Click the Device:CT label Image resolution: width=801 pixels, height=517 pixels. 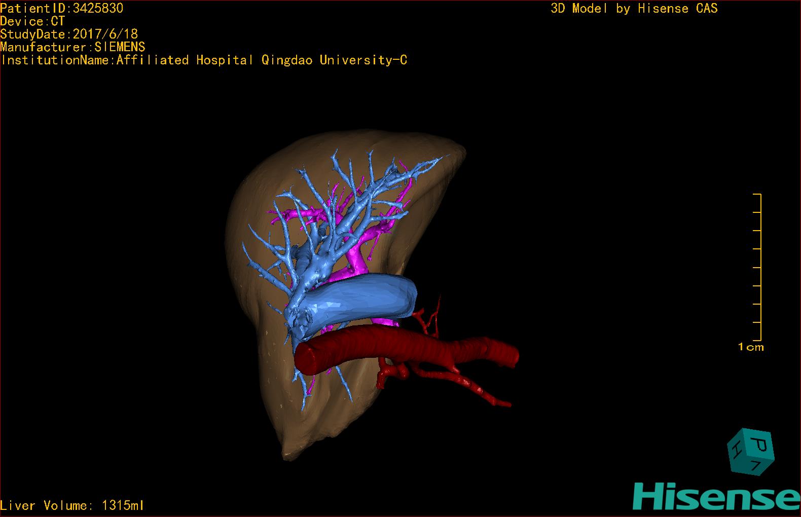tap(32, 21)
